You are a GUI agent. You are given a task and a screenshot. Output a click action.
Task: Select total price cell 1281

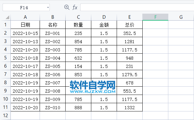[130, 41]
